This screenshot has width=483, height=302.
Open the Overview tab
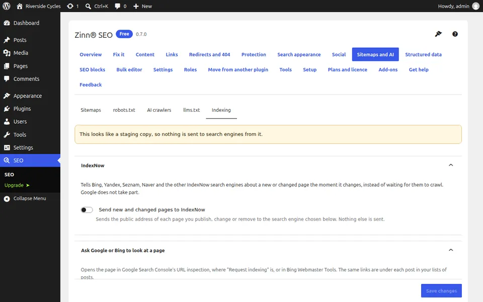[x=91, y=54]
